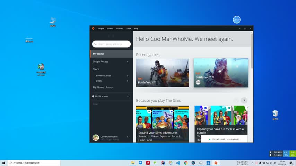Screen dimensions: 296x166
Task: Click the input language indicator
Action: point(275,163)
